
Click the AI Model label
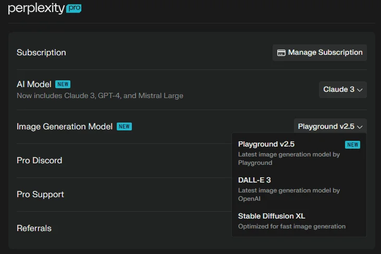(x=34, y=84)
